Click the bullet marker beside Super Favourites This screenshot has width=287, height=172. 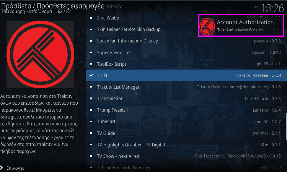pos(91,53)
